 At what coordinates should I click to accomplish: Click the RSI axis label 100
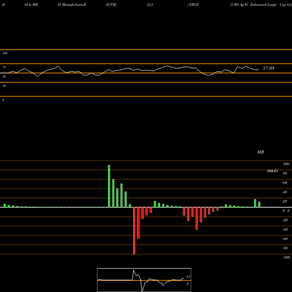coord(5,53)
